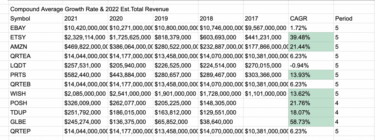
Task: Click PRTS 2018 revenue $289,467,000
Action: click(221, 75)
